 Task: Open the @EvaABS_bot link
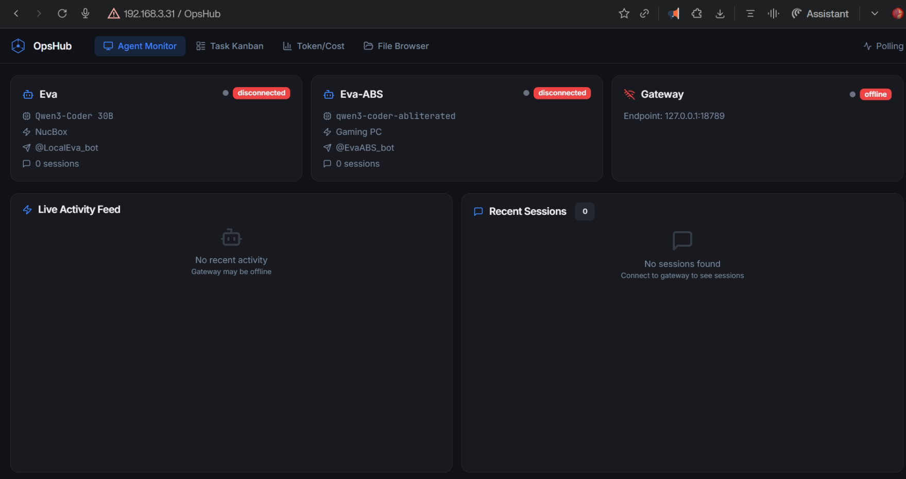[365, 148]
